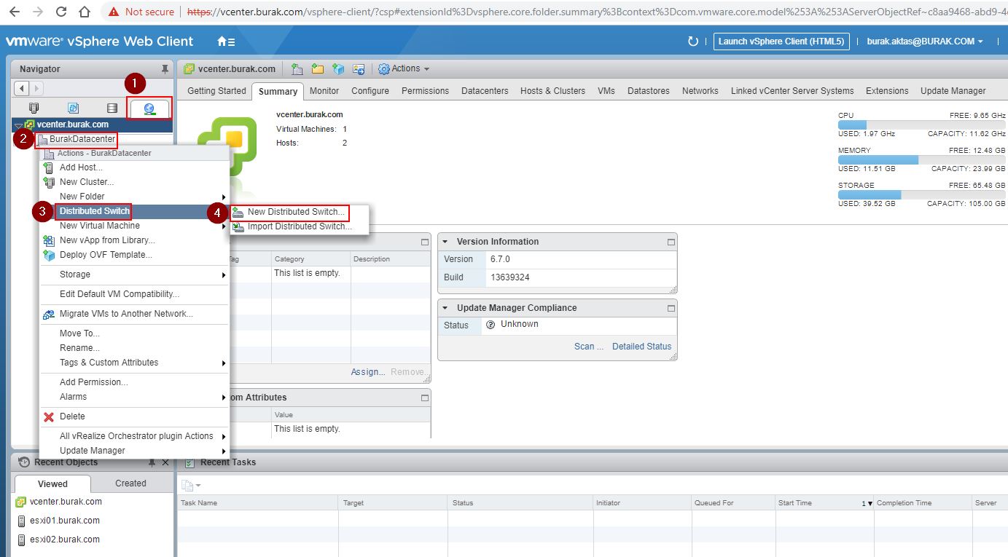
Task: Pin the Navigator panel
Action: click(x=165, y=69)
